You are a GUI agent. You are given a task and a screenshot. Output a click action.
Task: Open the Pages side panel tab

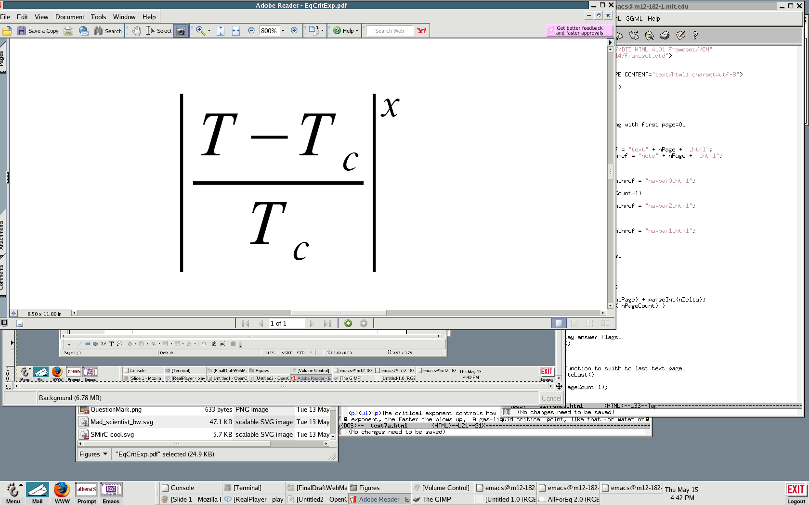coord(2,59)
